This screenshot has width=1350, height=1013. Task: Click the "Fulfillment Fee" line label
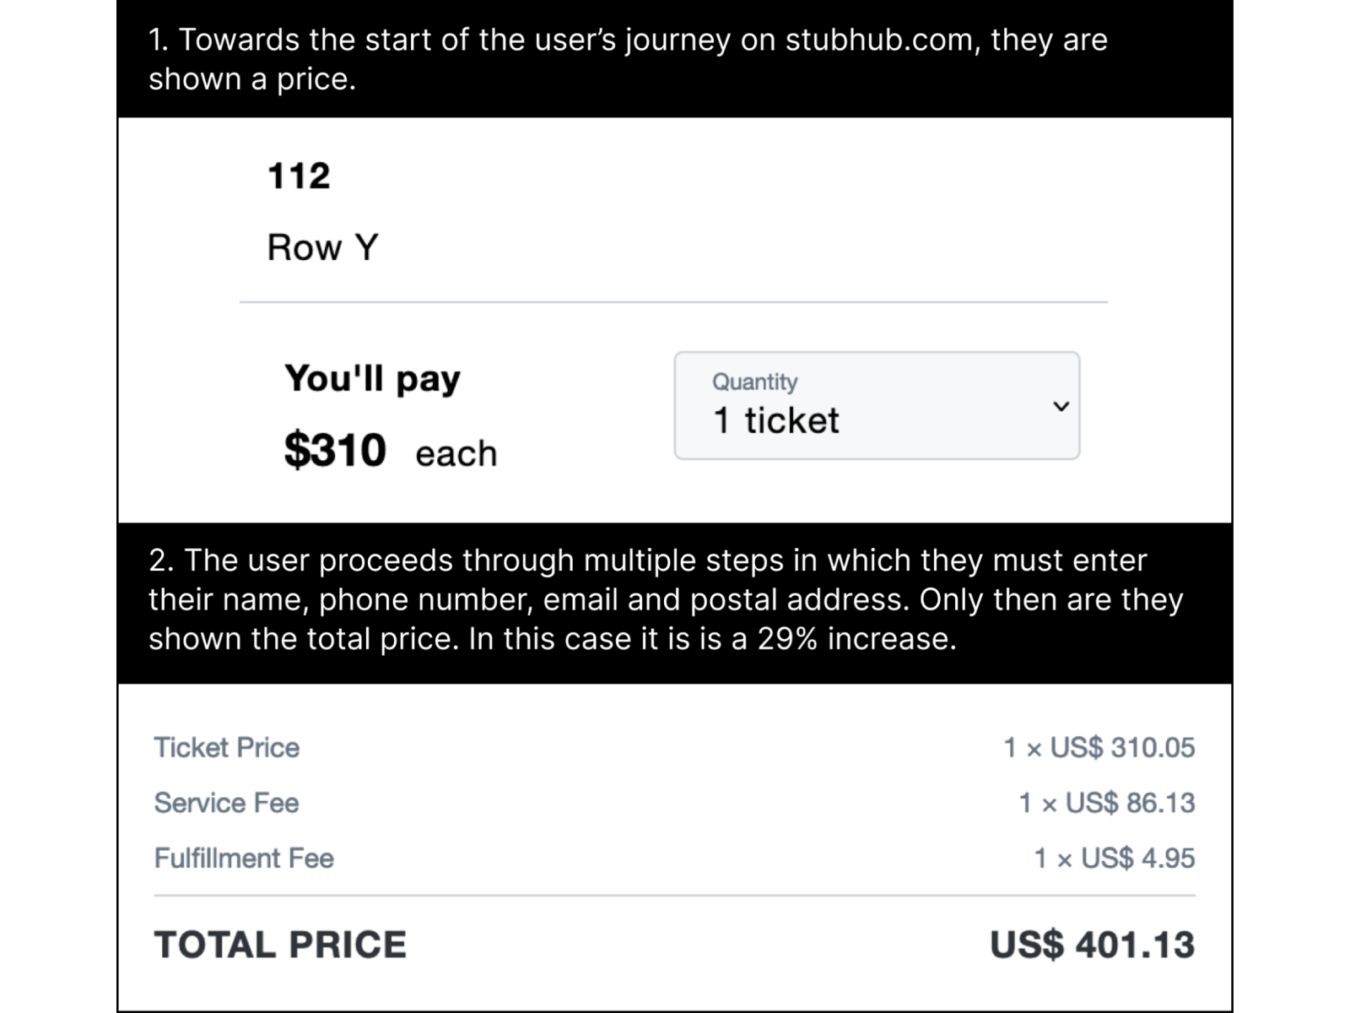244,858
